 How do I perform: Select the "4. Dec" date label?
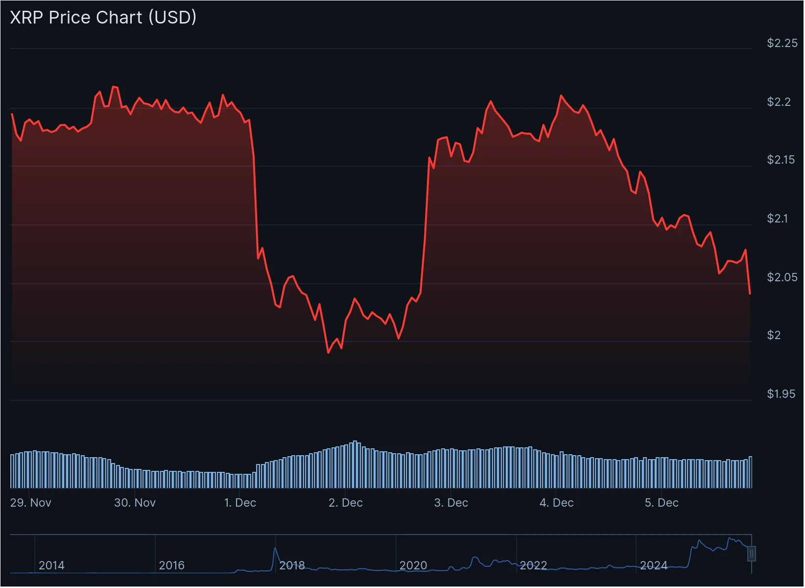click(x=556, y=503)
